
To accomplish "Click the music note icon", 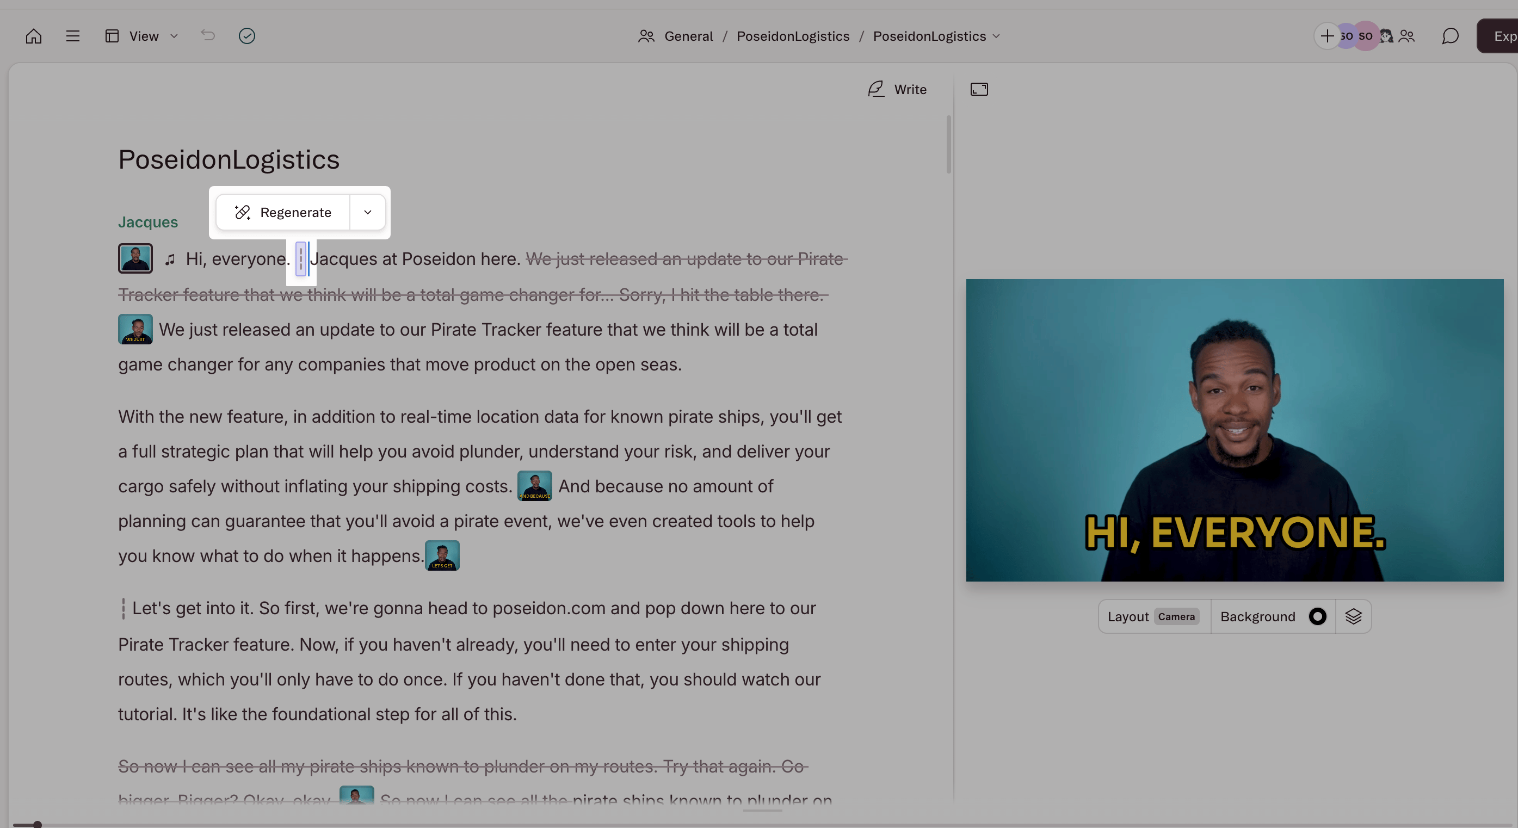I will click(x=170, y=259).
